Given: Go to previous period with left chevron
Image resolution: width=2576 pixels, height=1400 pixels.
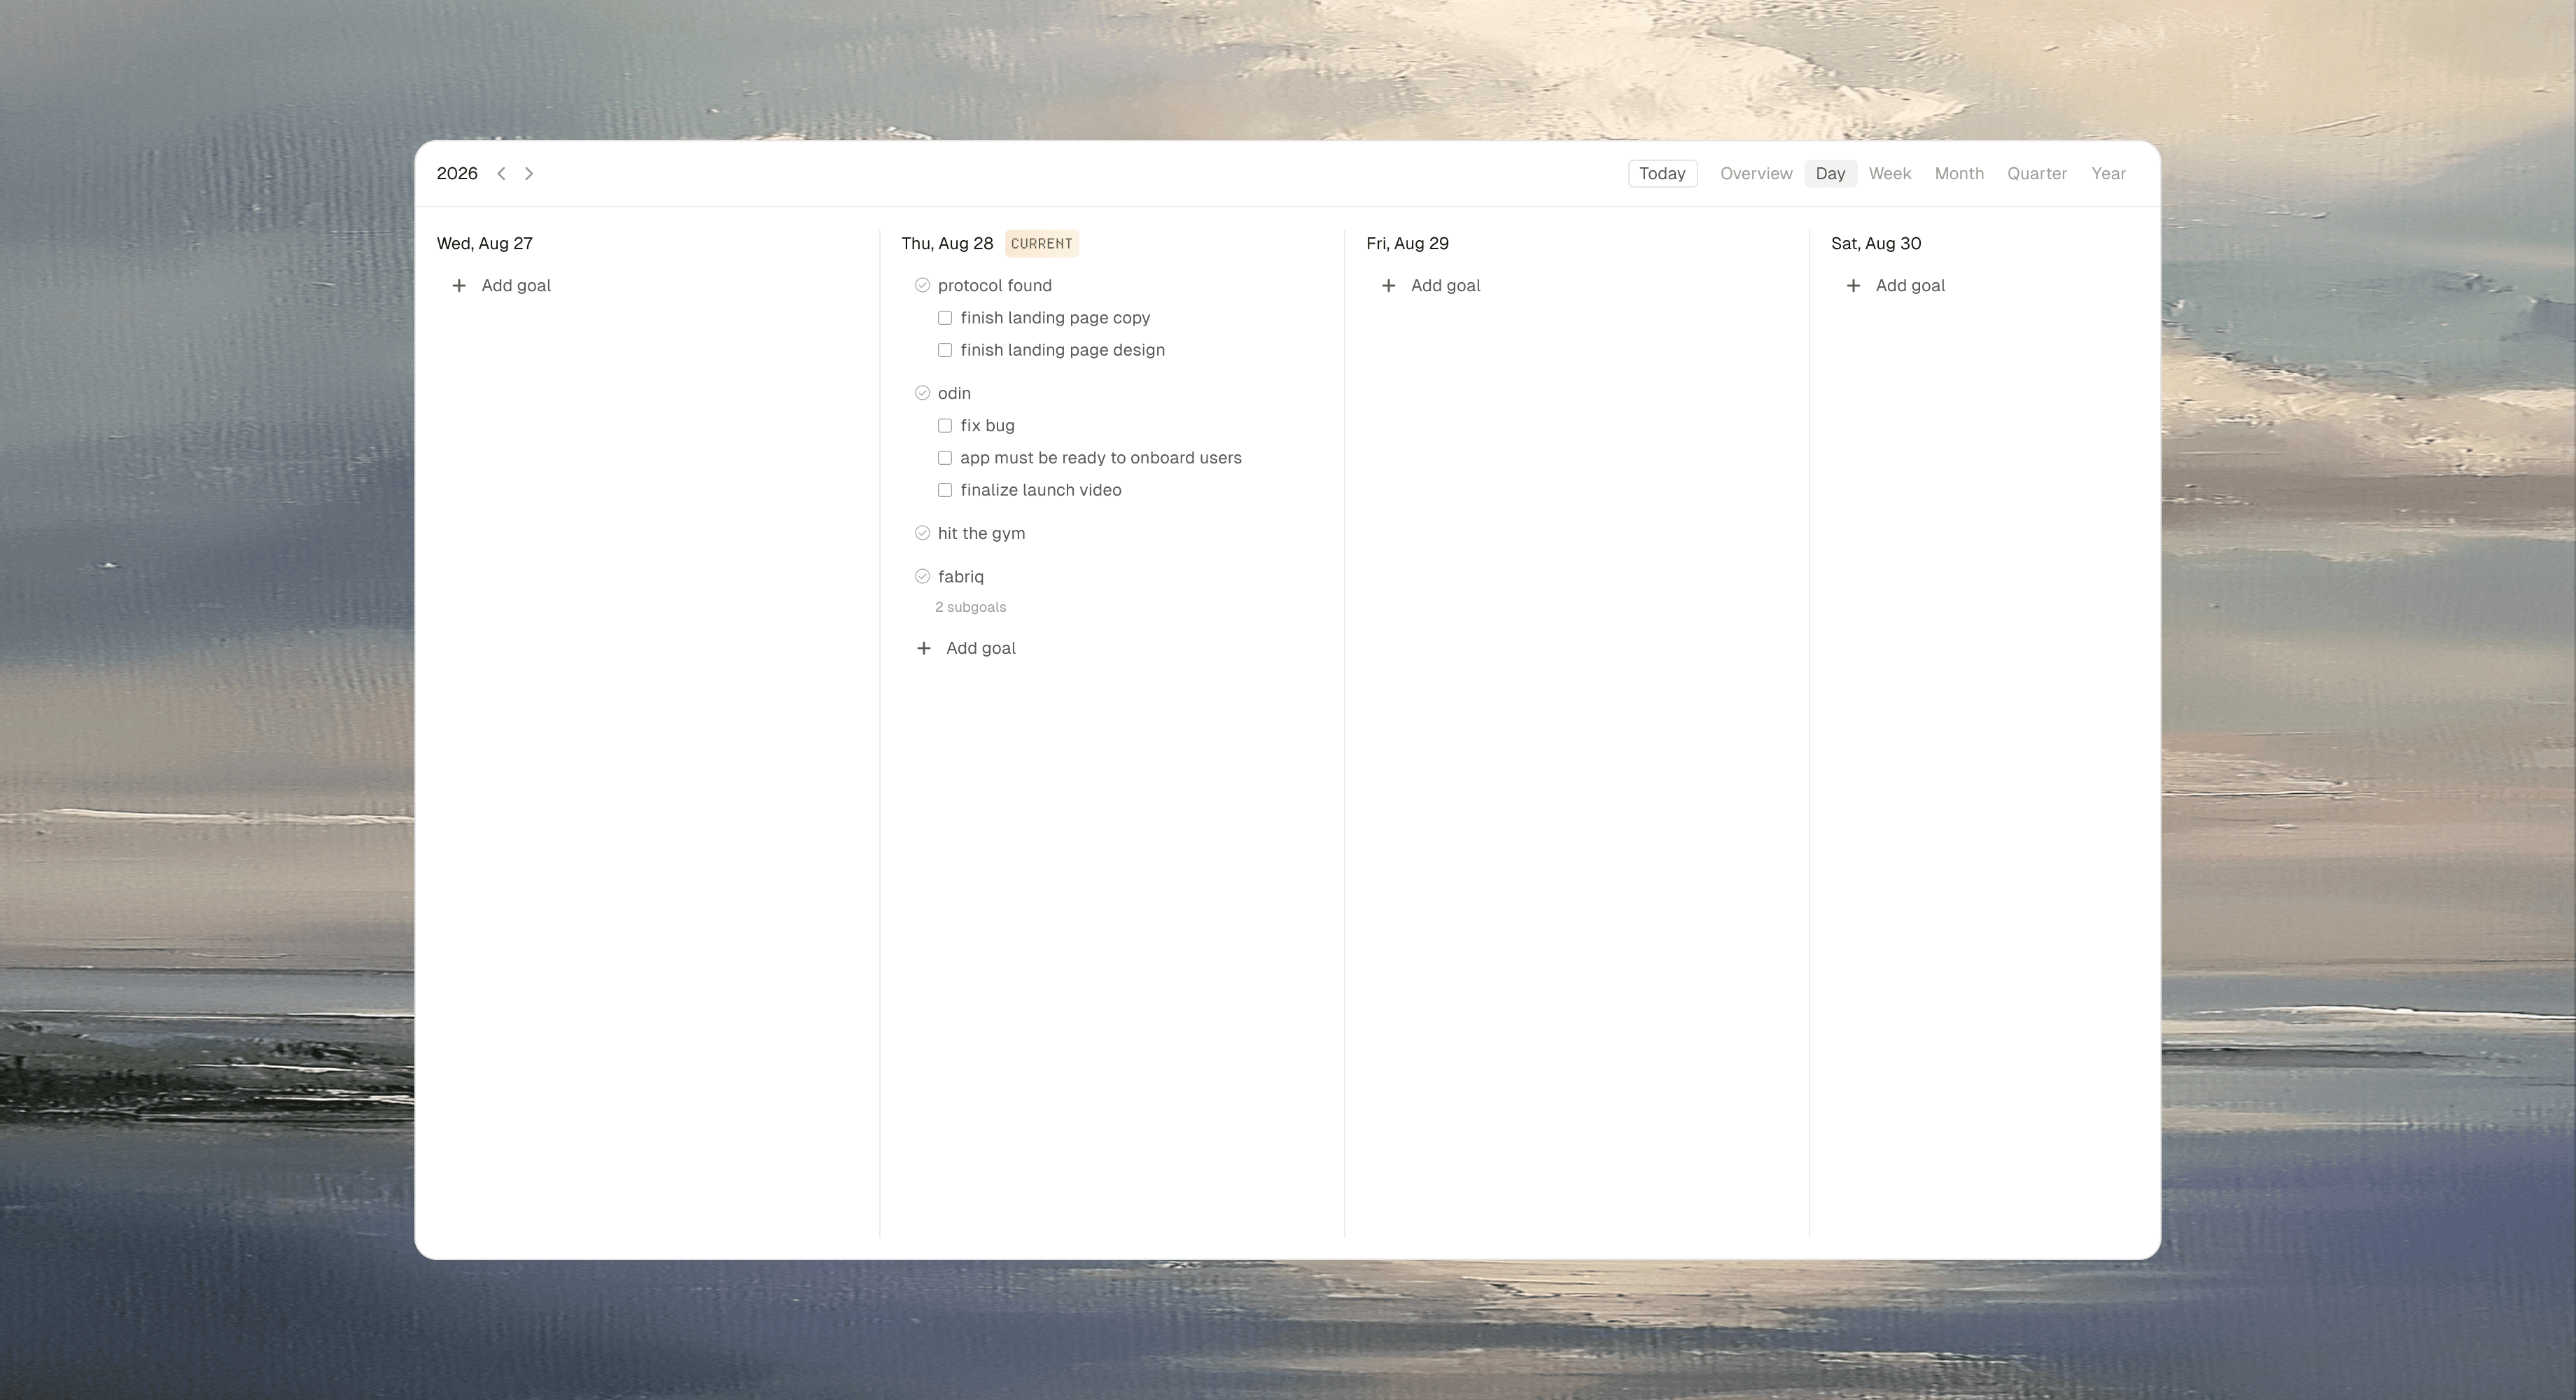Looking at the screenshot, I should click(x=501, y=174).
